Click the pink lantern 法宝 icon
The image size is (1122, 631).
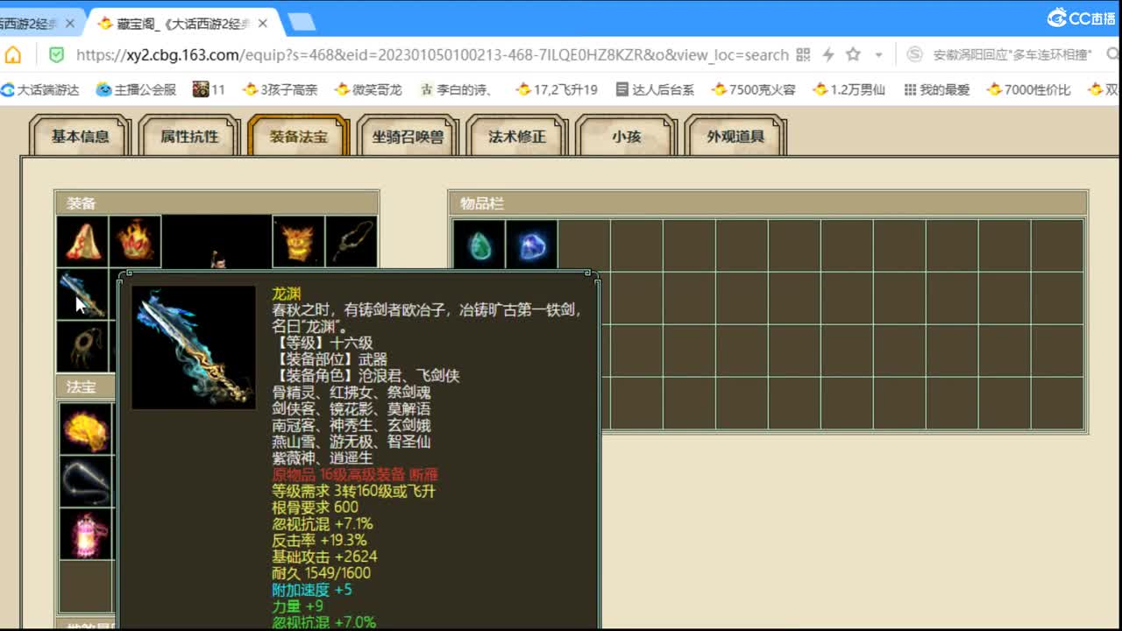(86, 534)
